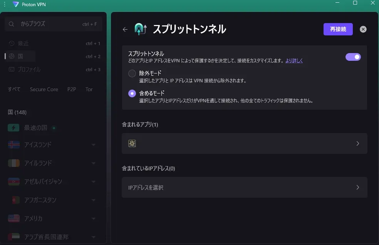Click the IPアドレスを選択 label
The image size is (379, 245).
point(146,188)
